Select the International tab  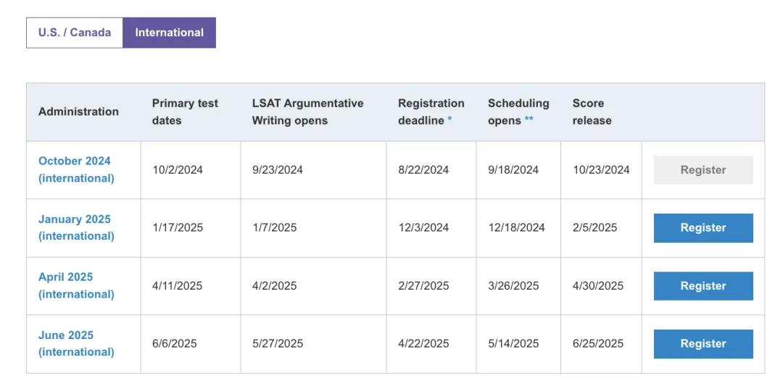point(169,33)
